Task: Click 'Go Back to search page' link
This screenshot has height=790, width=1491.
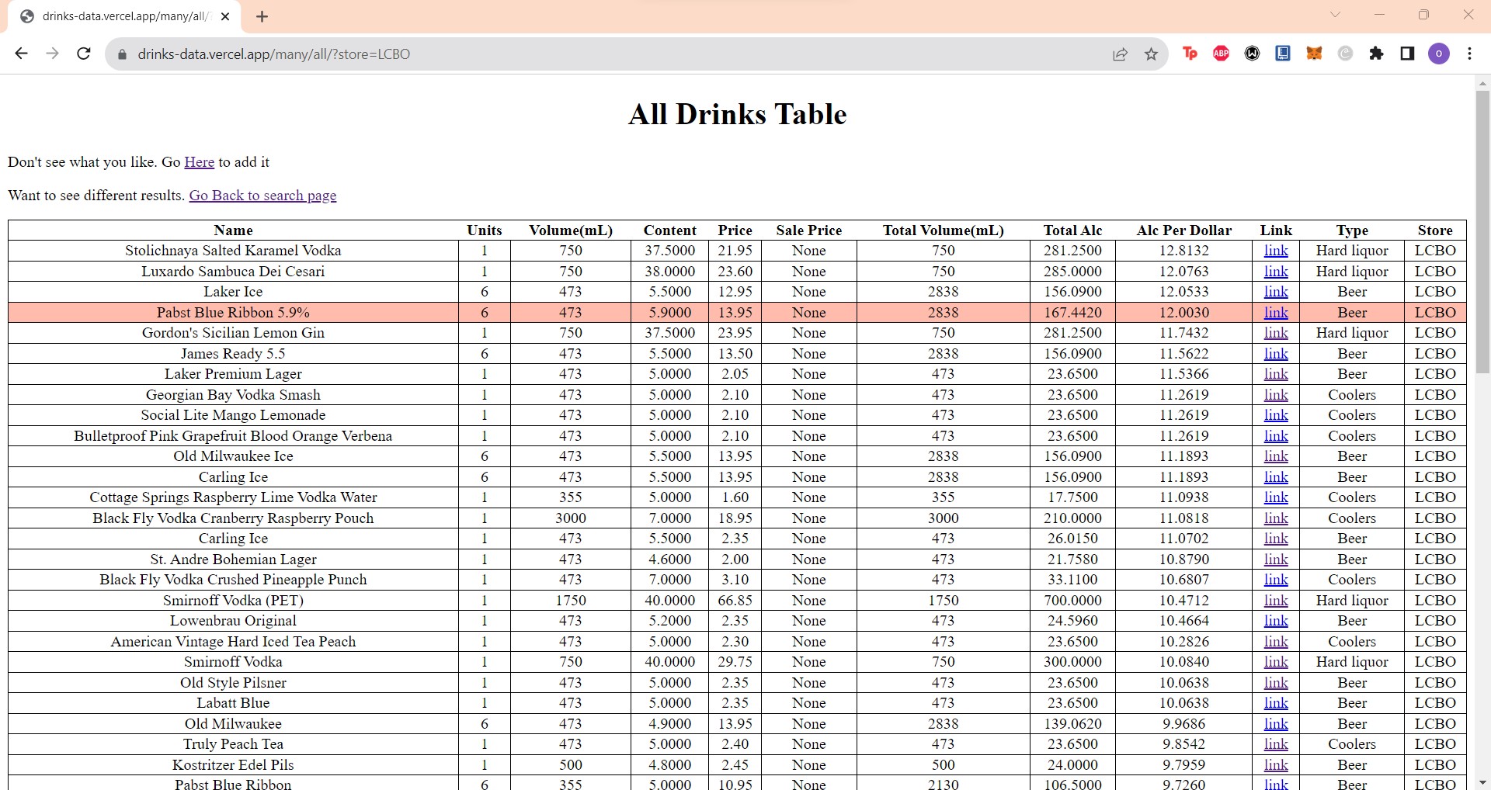Action: click(262, 196)
